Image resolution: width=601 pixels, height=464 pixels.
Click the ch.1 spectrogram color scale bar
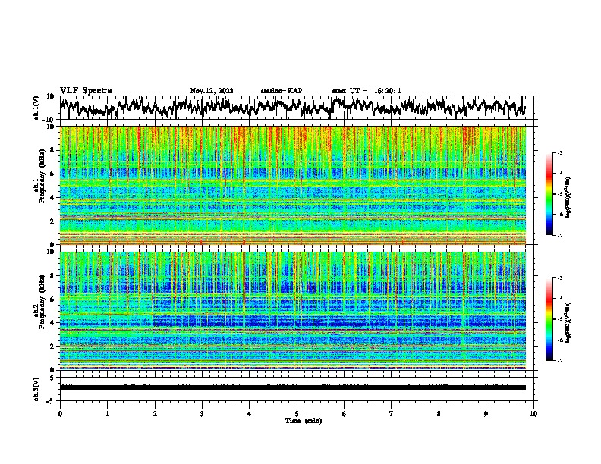click(549, 194)
